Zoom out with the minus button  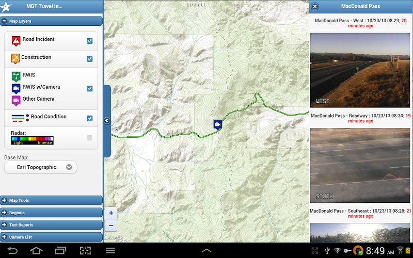point(111,225)
